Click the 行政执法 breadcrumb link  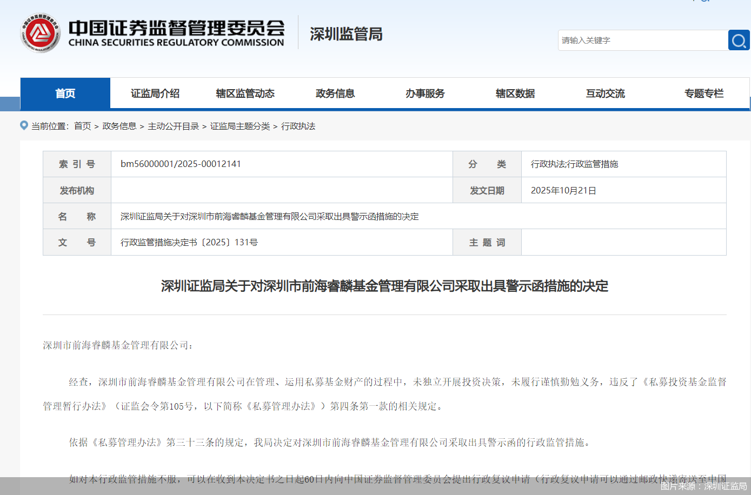point(298,126)
